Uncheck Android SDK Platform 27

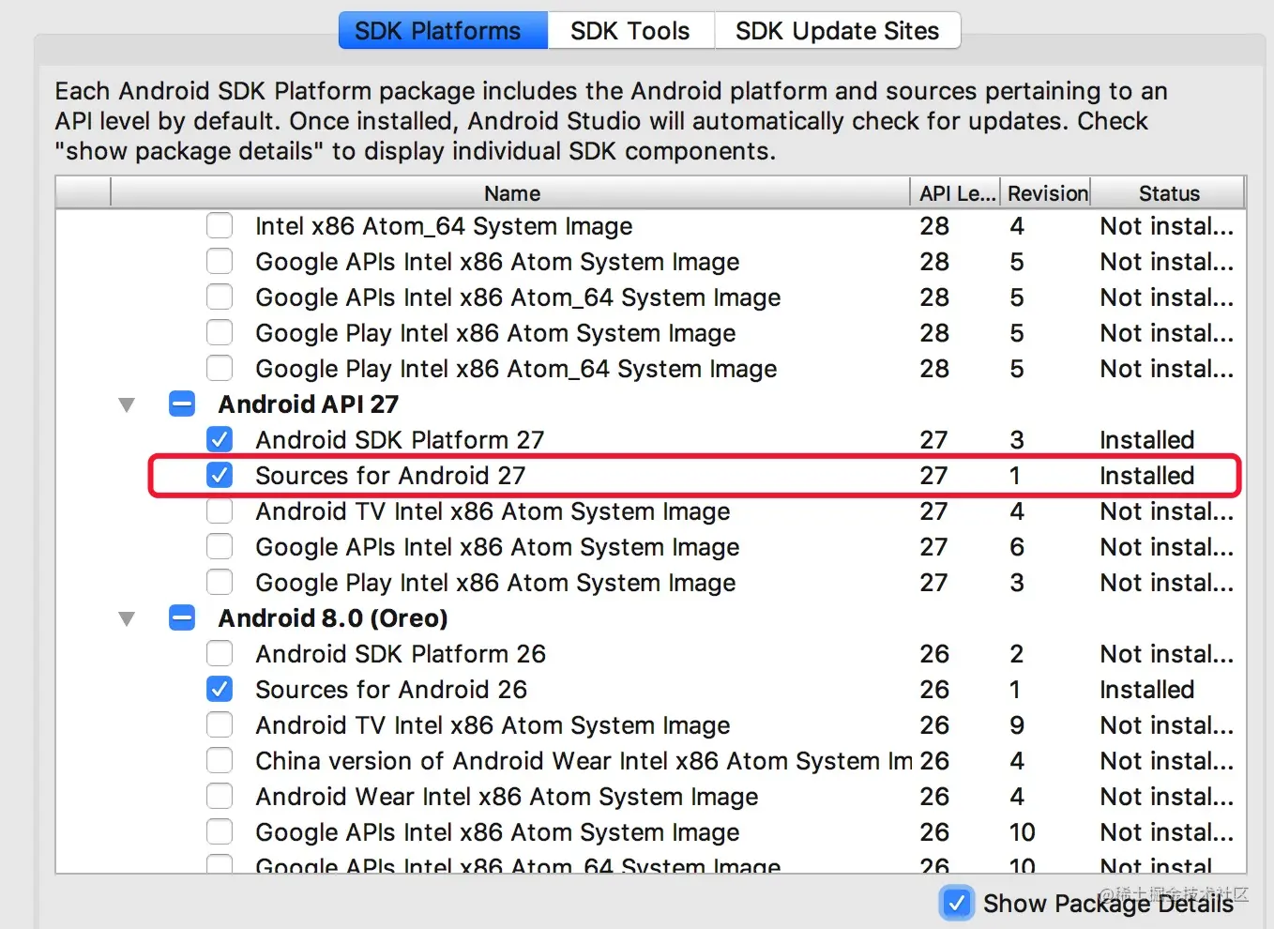click(x=220, y=440)
